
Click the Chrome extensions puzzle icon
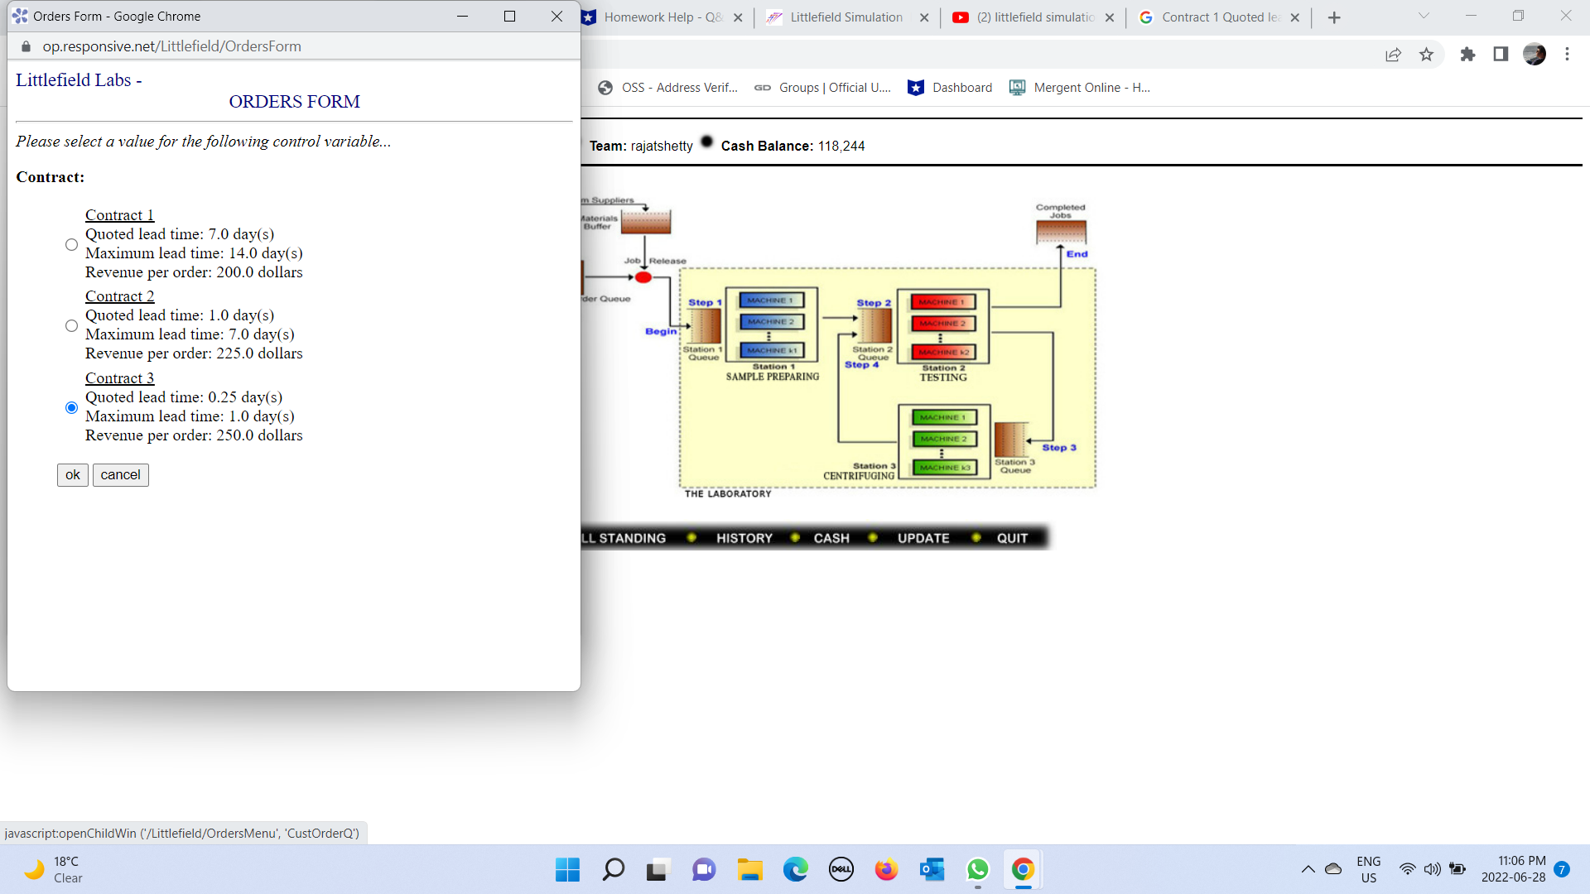1467,55
